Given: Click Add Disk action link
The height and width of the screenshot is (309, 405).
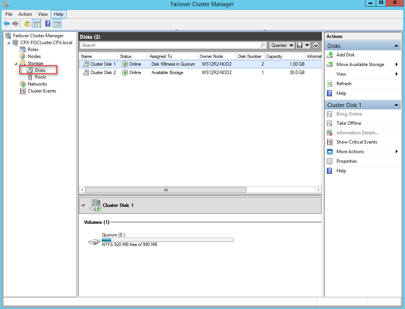Looking at the screenshot, I should (346, 55).
